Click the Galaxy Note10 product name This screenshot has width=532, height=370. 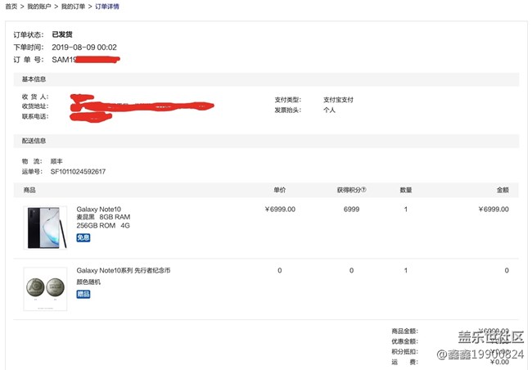pos(98,210)
